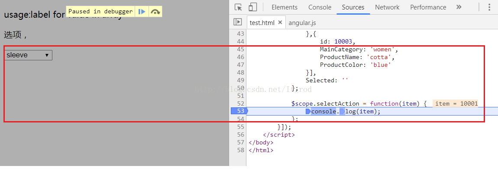The image size is (498, 169).
Task: Switch to the Console tab
Action: 320,7
